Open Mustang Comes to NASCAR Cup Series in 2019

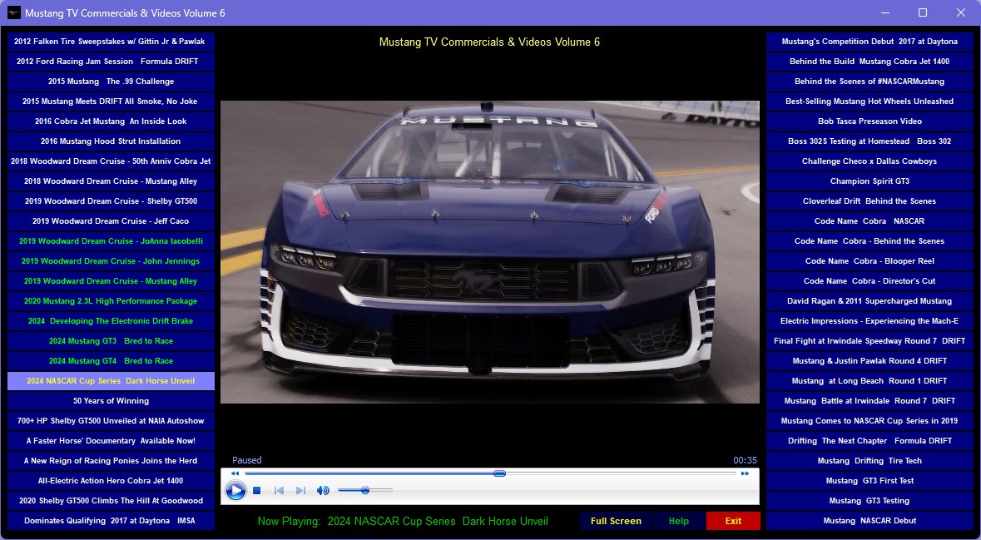point(870,421)
